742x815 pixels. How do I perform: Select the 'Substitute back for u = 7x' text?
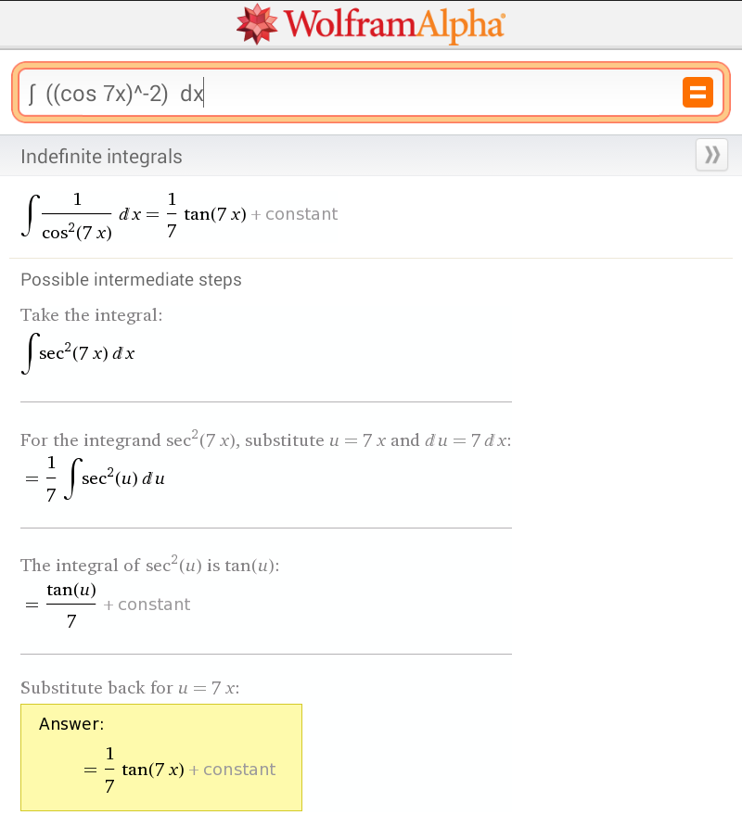(x=130, y=688)
